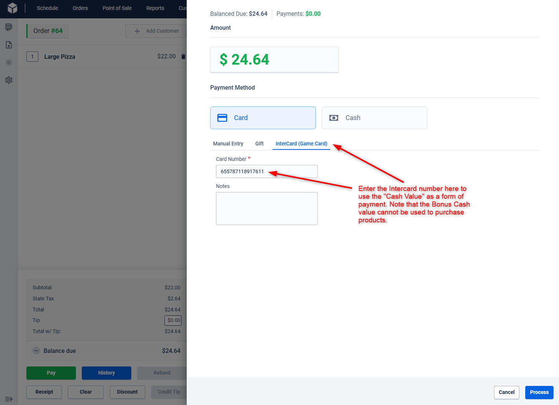Click the Notes text area
Viewport: 559px width, 405px height.
pos(267,209)
